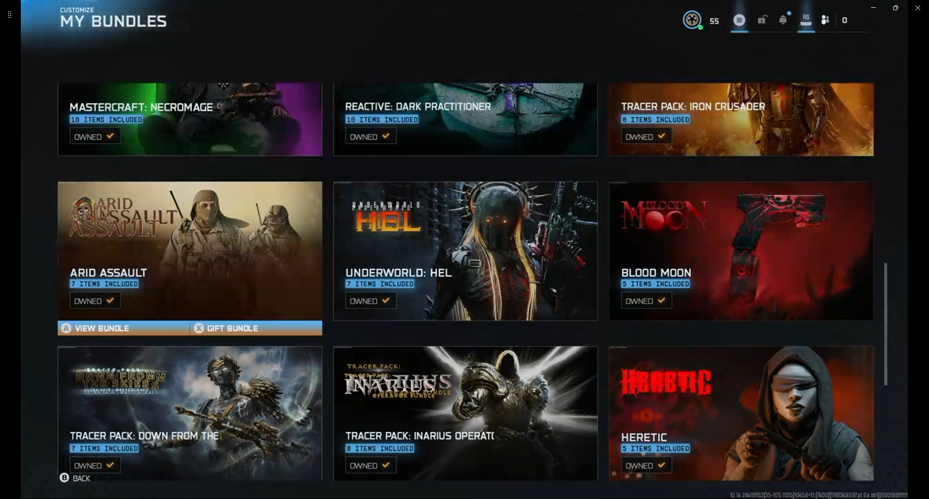Viewport: 929px width, 499px height.
Task: Go back using the Back button
Action: (75, 478)
